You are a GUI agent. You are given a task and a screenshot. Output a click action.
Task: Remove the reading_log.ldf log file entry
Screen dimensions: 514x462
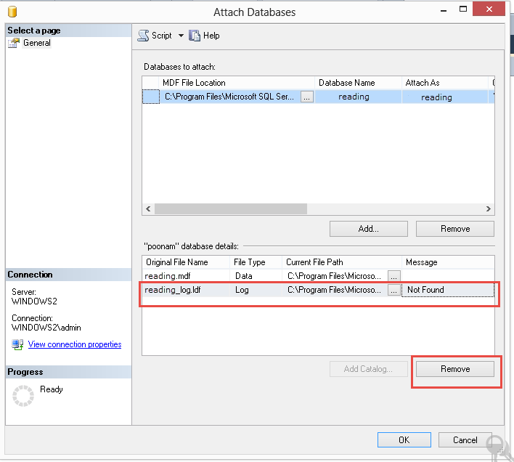coord(455,369)
